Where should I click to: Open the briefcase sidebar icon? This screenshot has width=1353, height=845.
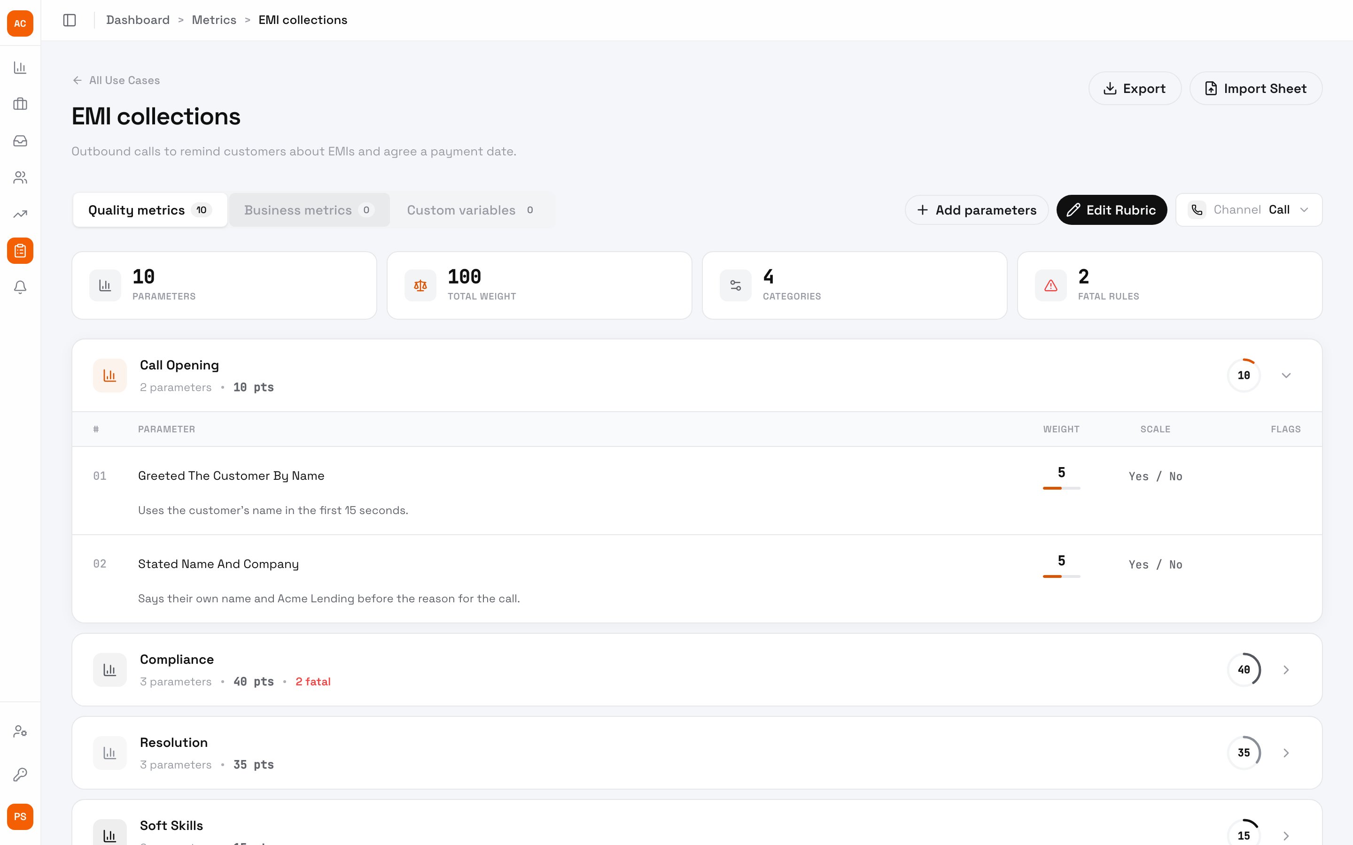pos(20,104)
